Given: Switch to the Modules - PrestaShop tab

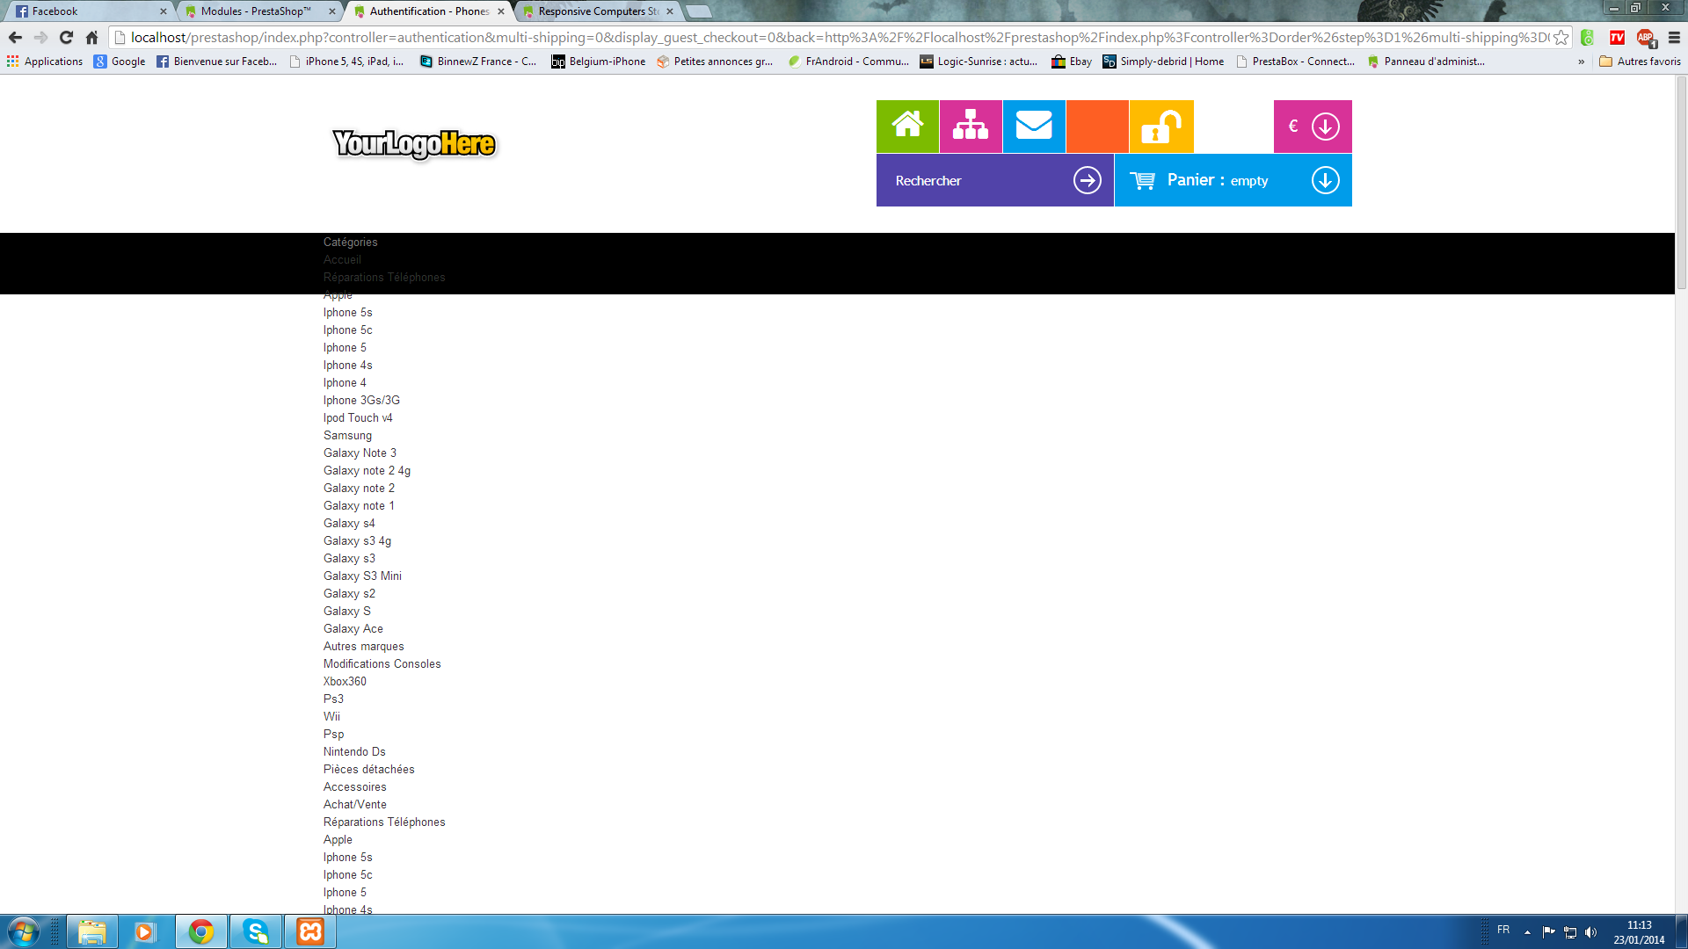Looking at the screenshot, I should 255,11.
